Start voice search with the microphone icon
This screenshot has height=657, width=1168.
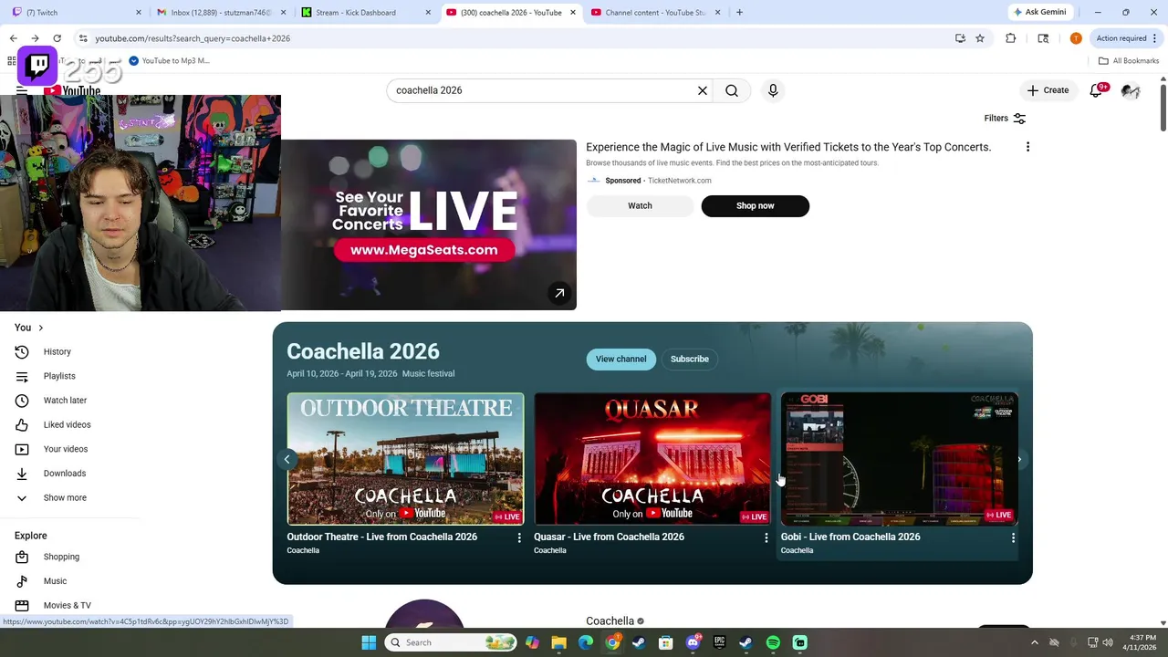point(773,90)
